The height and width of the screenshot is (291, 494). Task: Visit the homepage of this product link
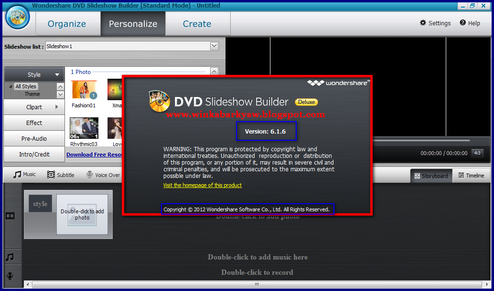tap(202, 185)
